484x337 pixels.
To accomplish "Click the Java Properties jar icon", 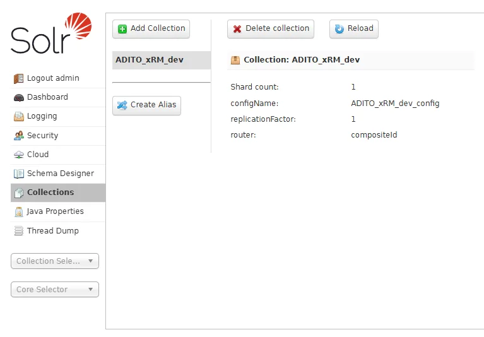I will pos(18,211).
